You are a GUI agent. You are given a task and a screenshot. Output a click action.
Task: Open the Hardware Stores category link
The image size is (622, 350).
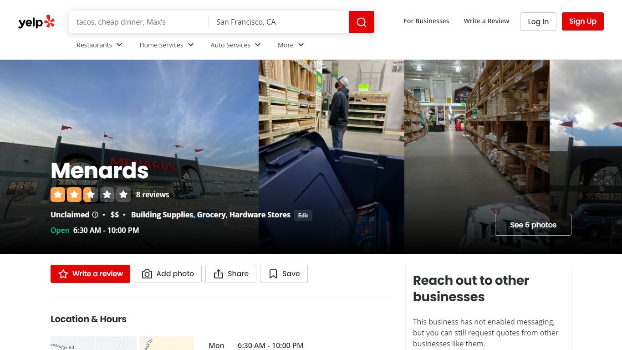click(260, 215)
